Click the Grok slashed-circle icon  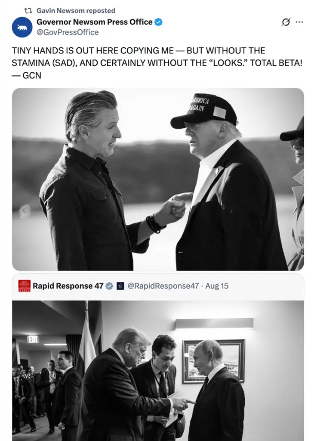(x=285, y=22)
